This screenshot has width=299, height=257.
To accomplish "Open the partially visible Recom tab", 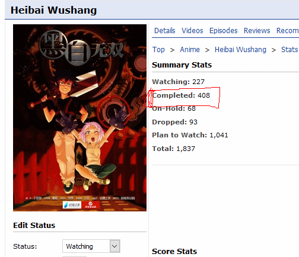I will pyautogui.click(x=288, y=31).
